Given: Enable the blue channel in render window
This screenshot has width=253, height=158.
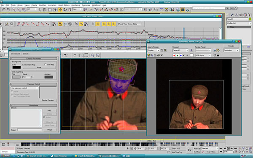Looking at the screenshot, I should pos(181,55).
